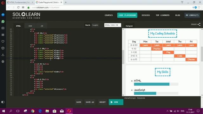Click the JavaScript skill progress bar
Viewport: 203px width, 114px height.
click(156, 93)
